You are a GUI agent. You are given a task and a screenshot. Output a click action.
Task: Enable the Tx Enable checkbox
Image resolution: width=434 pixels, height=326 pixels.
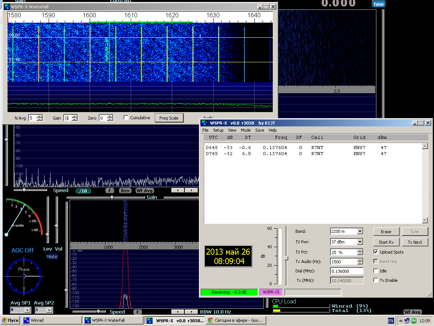pos(376,280)
